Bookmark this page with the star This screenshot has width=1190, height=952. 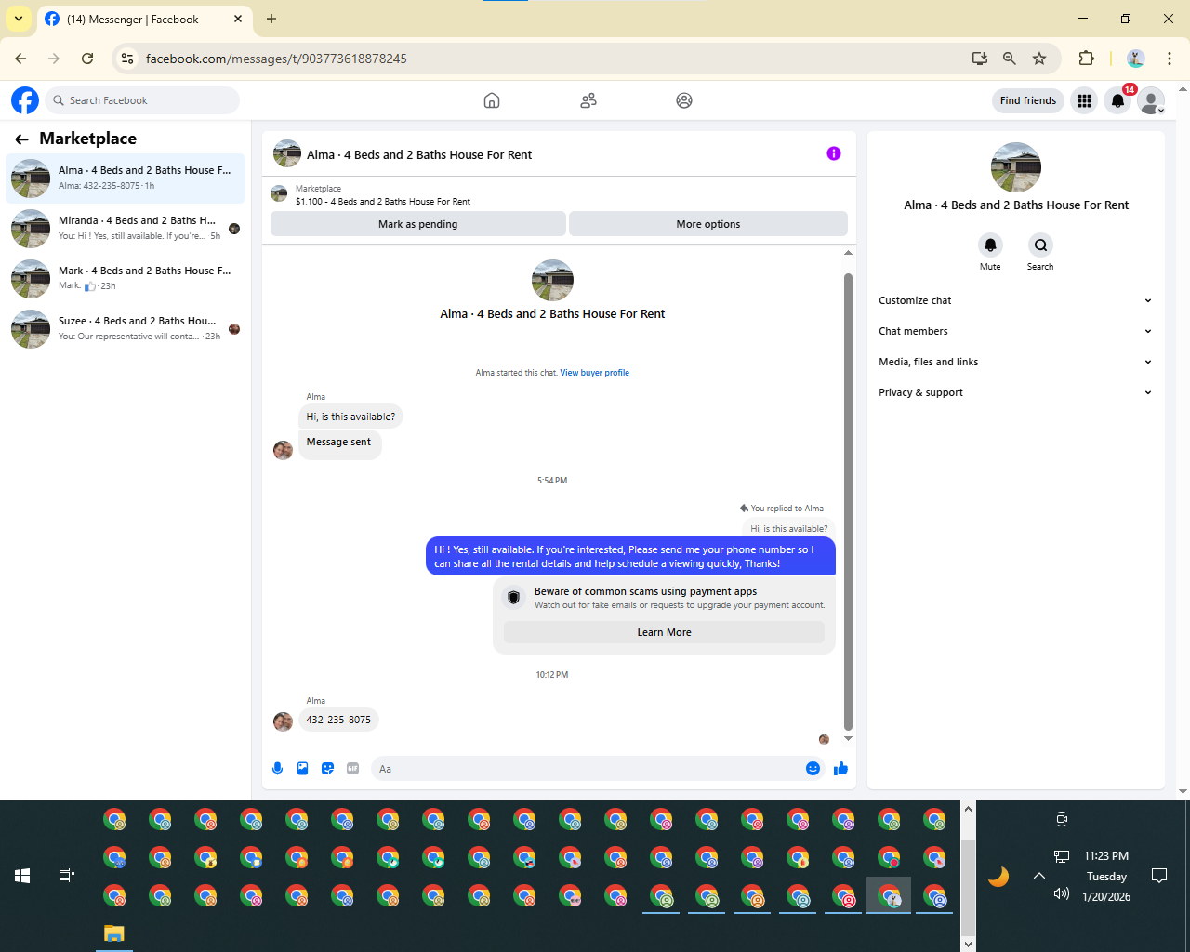pos(1039,59)
